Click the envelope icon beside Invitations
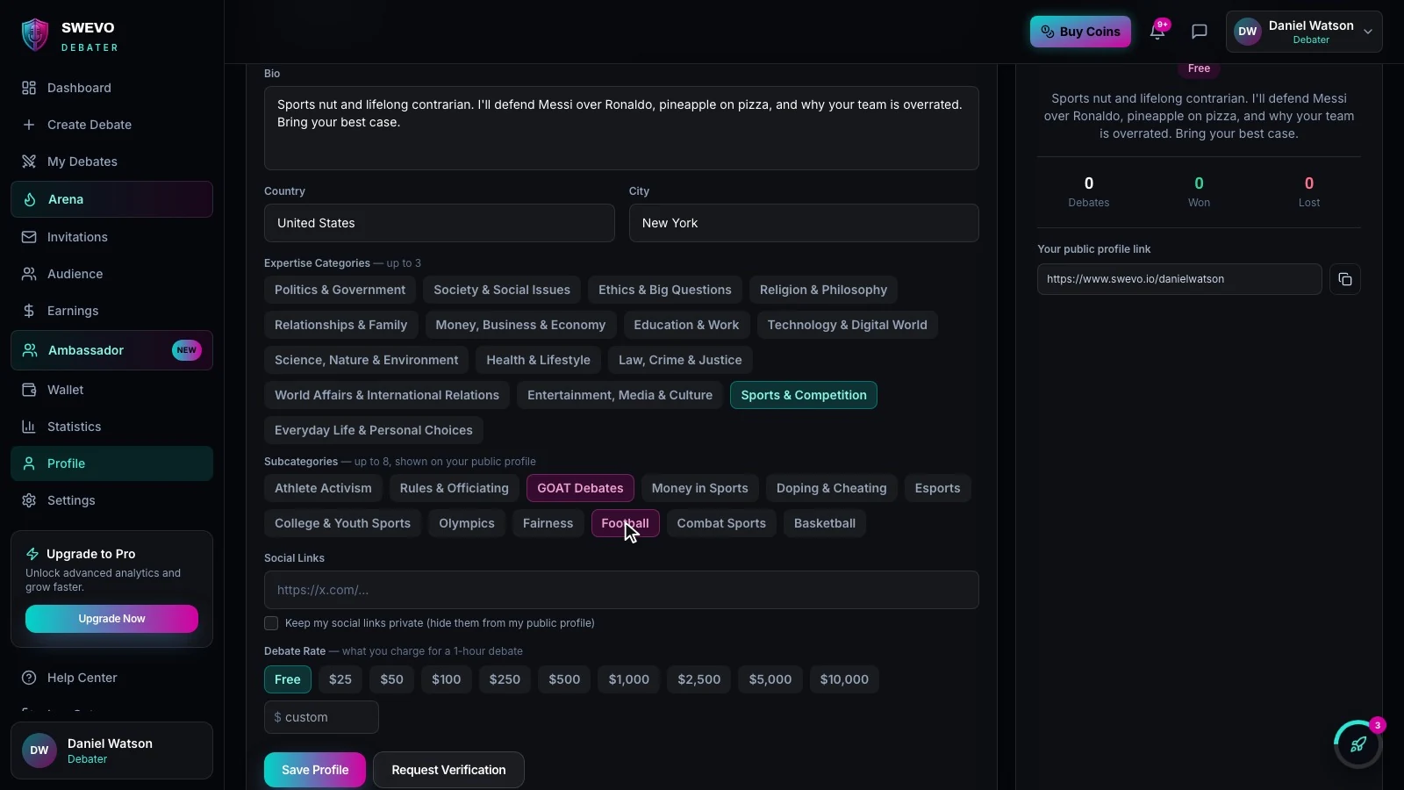This screenshot has width=1404, height=790. tap(29, 237)
